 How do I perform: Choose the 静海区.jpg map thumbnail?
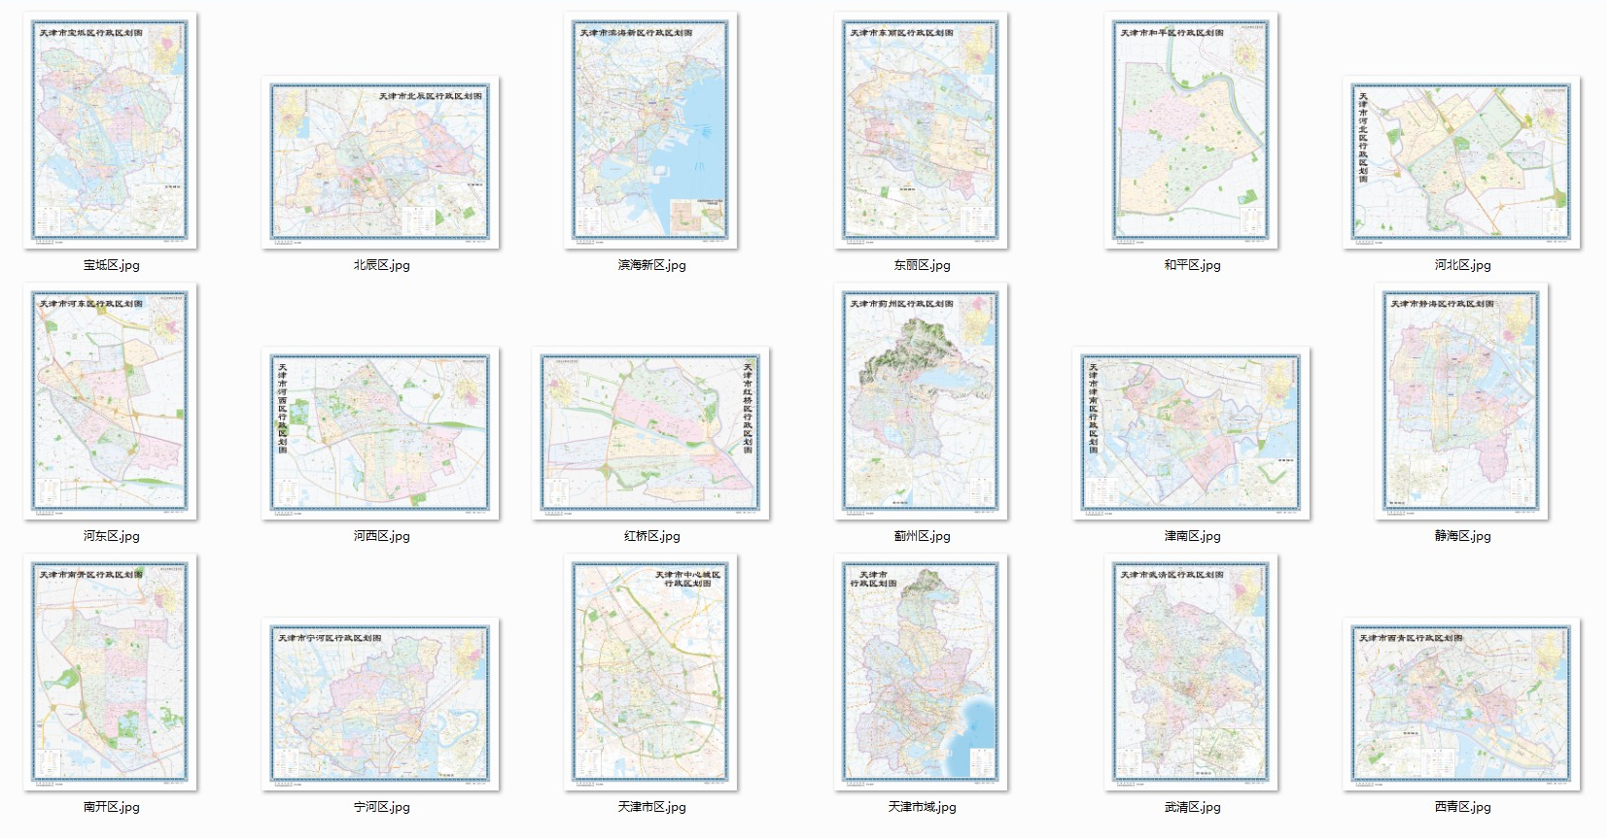1461,401
